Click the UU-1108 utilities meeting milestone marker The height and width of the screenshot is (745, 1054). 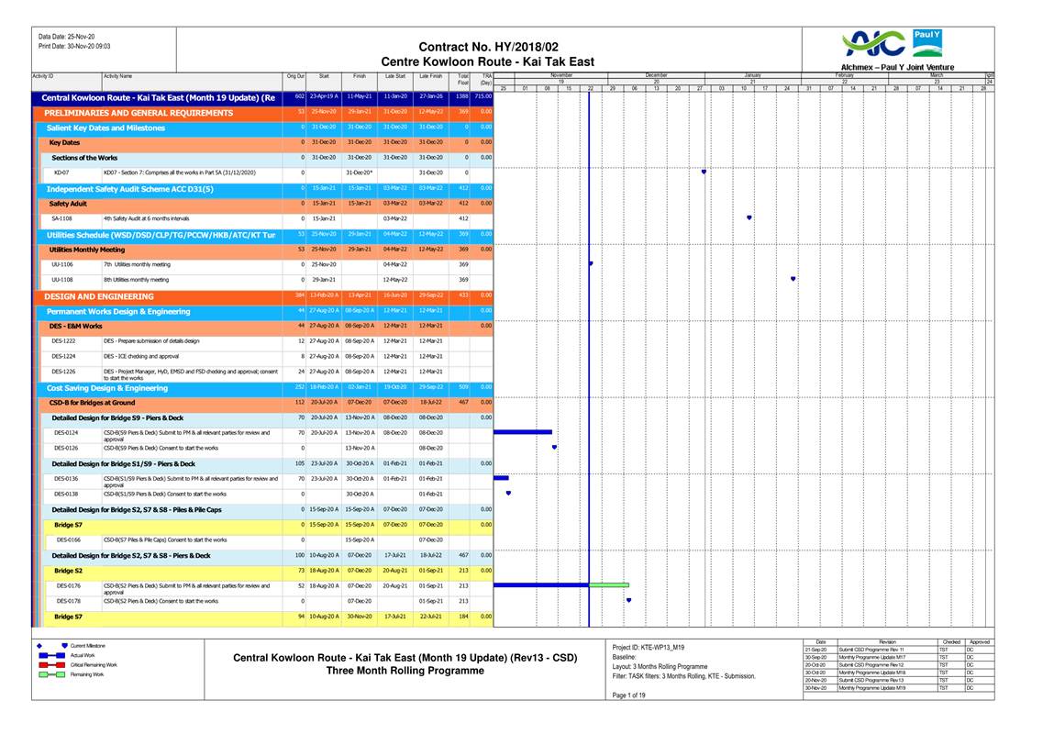(x=793, y=279)
